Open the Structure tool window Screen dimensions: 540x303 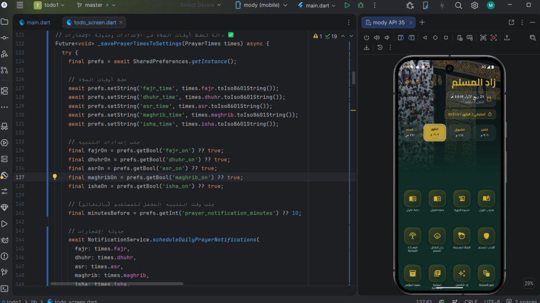coord(4,91)
